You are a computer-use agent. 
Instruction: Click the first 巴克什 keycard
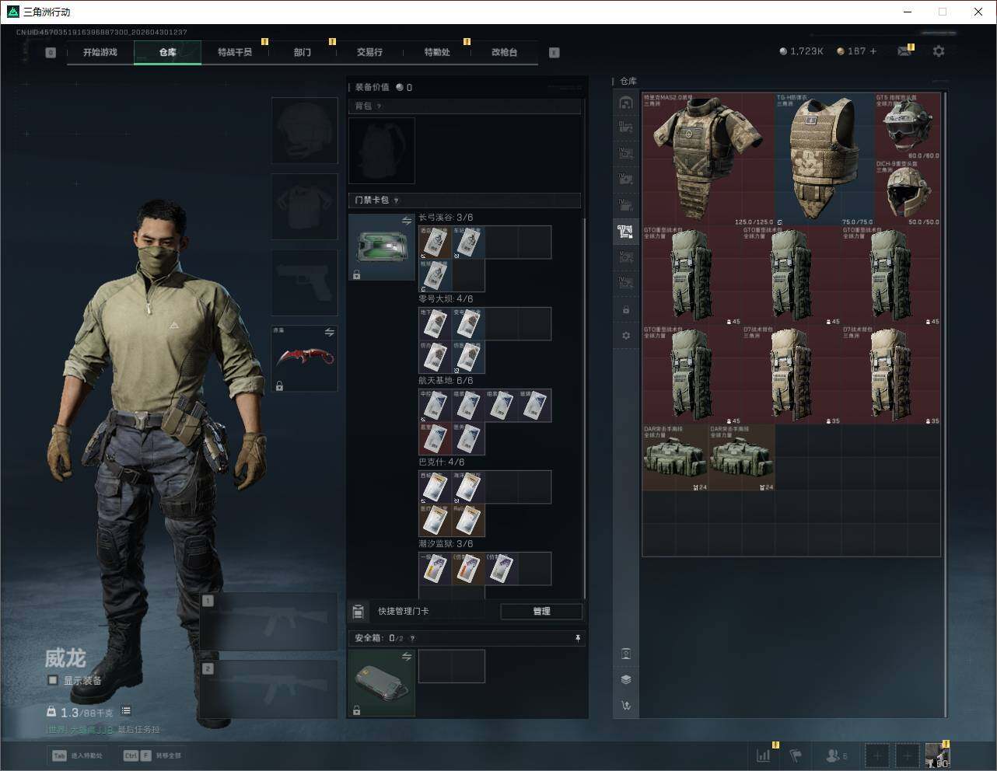click(436, 487)
